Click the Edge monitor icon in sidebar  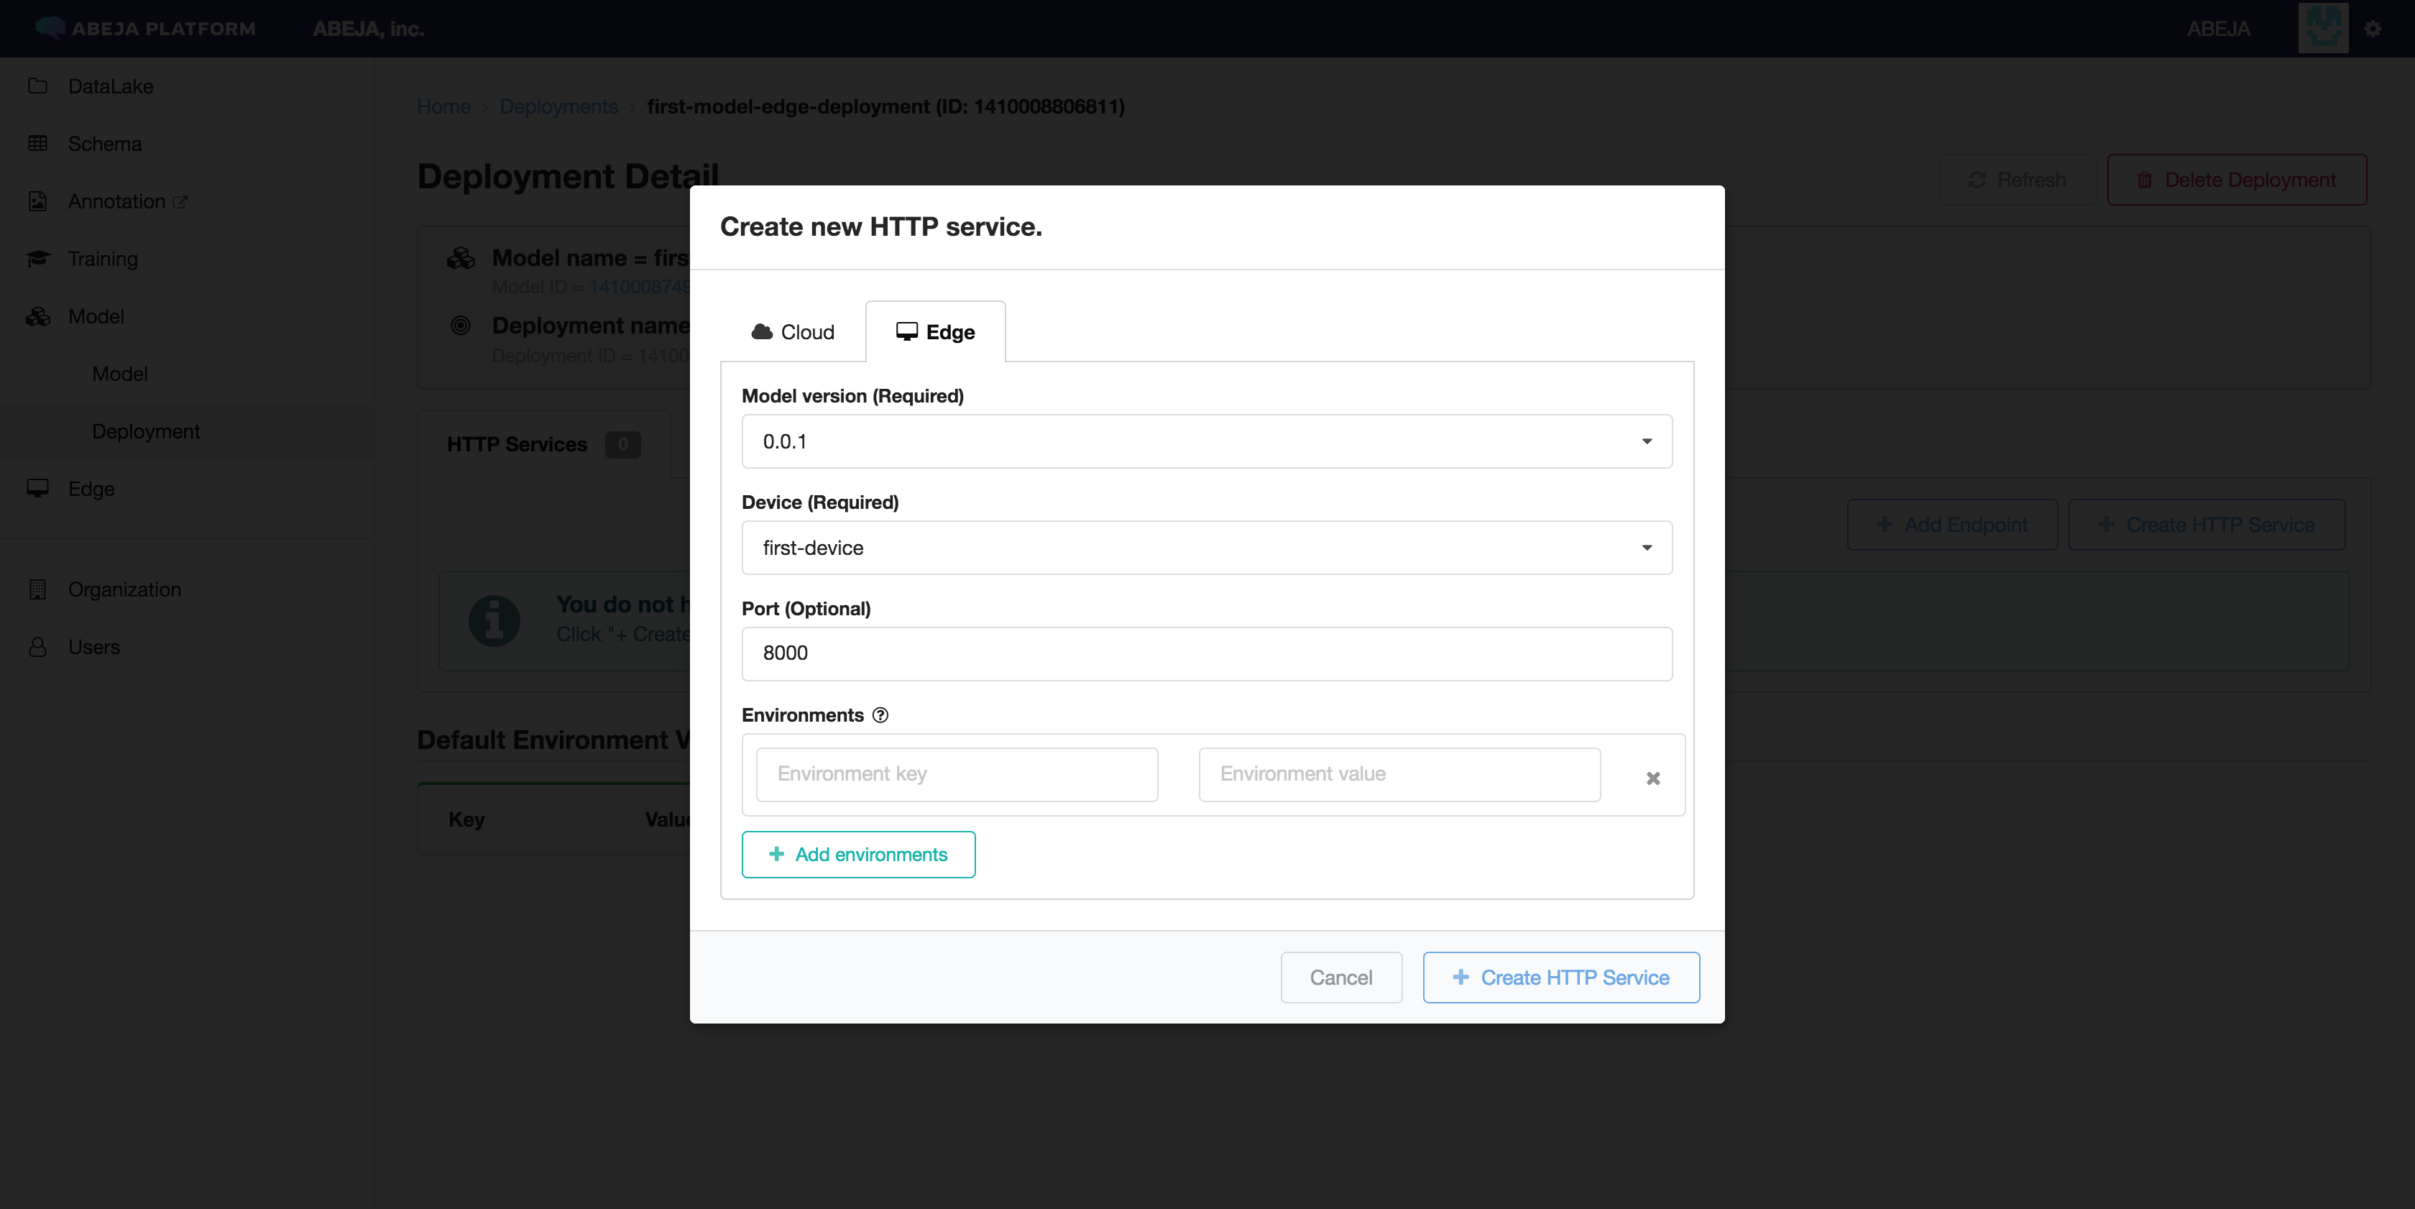[x=37, y=488]
